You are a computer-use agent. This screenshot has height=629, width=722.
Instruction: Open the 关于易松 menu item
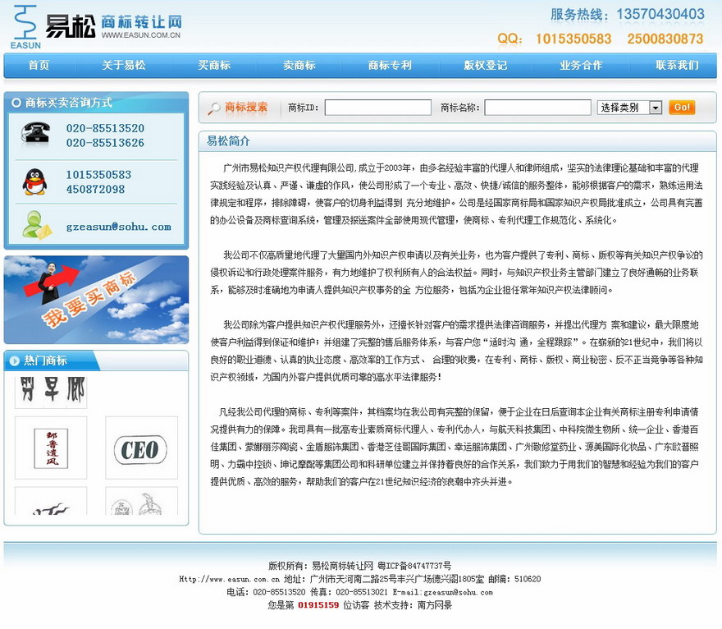click(123, 66)
